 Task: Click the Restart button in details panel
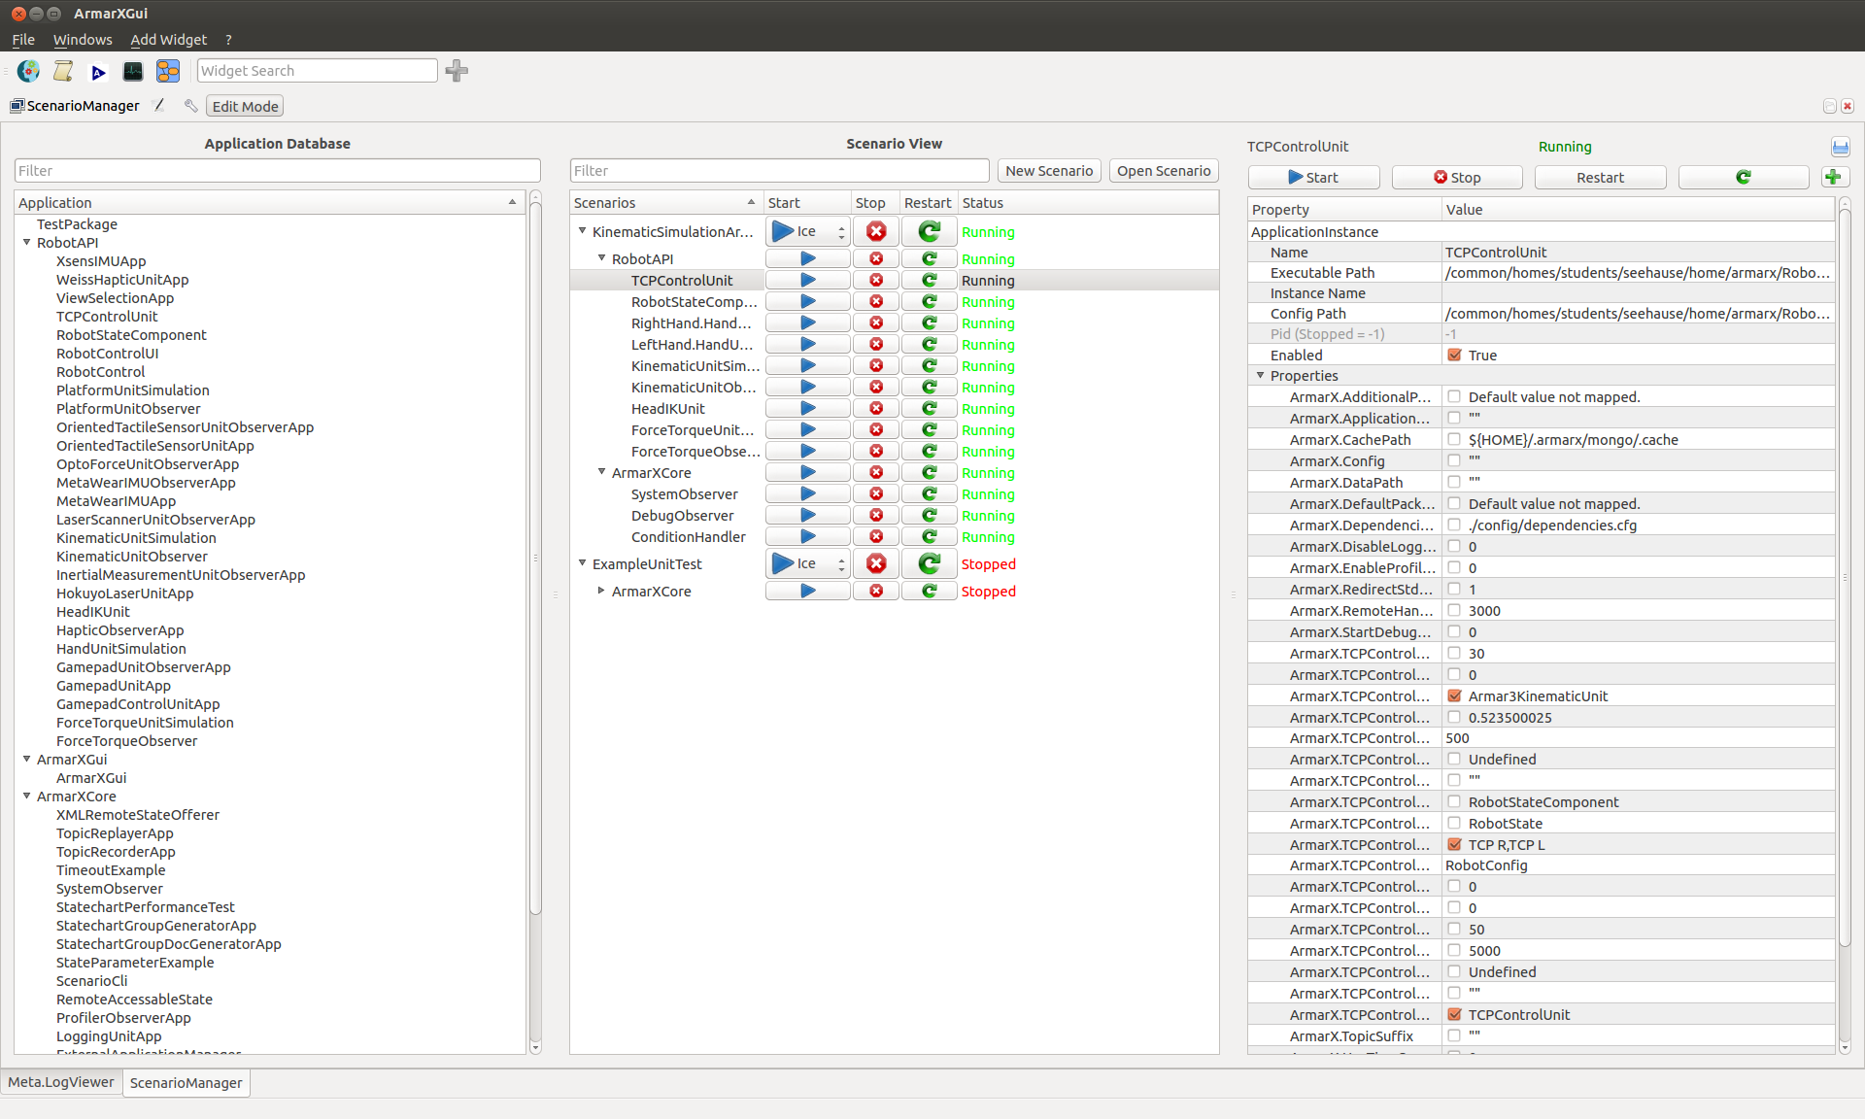coord(1600,177)
